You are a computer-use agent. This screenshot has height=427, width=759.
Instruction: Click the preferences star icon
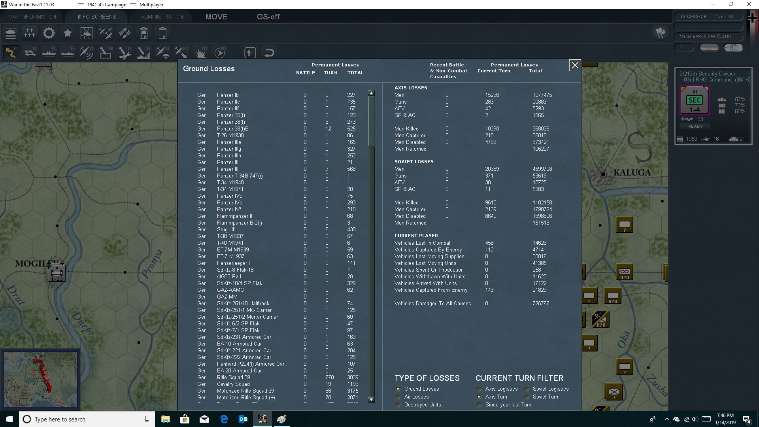68,33
